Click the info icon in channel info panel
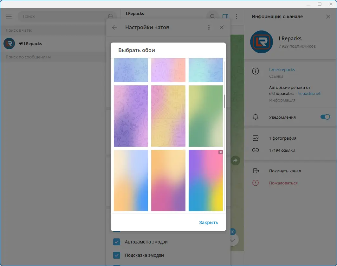 [256, 71]
